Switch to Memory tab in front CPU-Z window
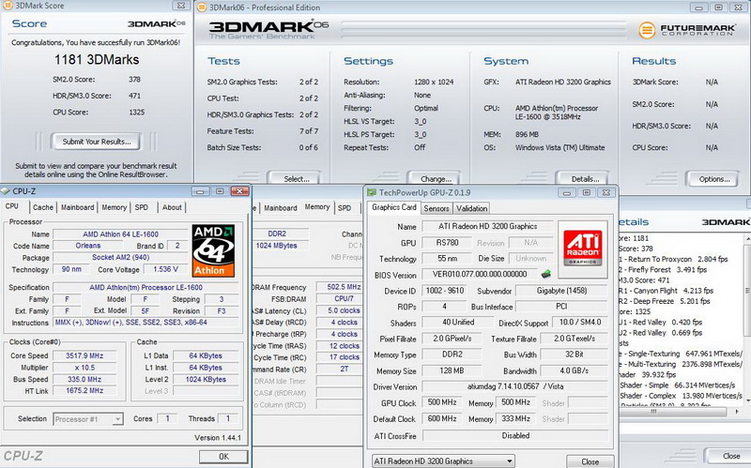 point(114,207)
